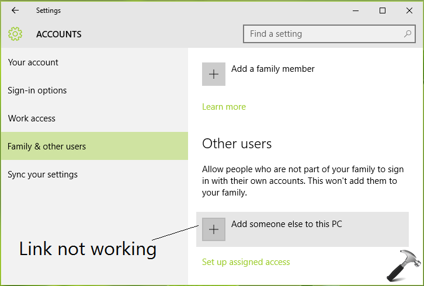Image resolution: width=424 pixels, height=286 pixels.
Task: Select Work access in the sidebar
Action: pos(32,118)
